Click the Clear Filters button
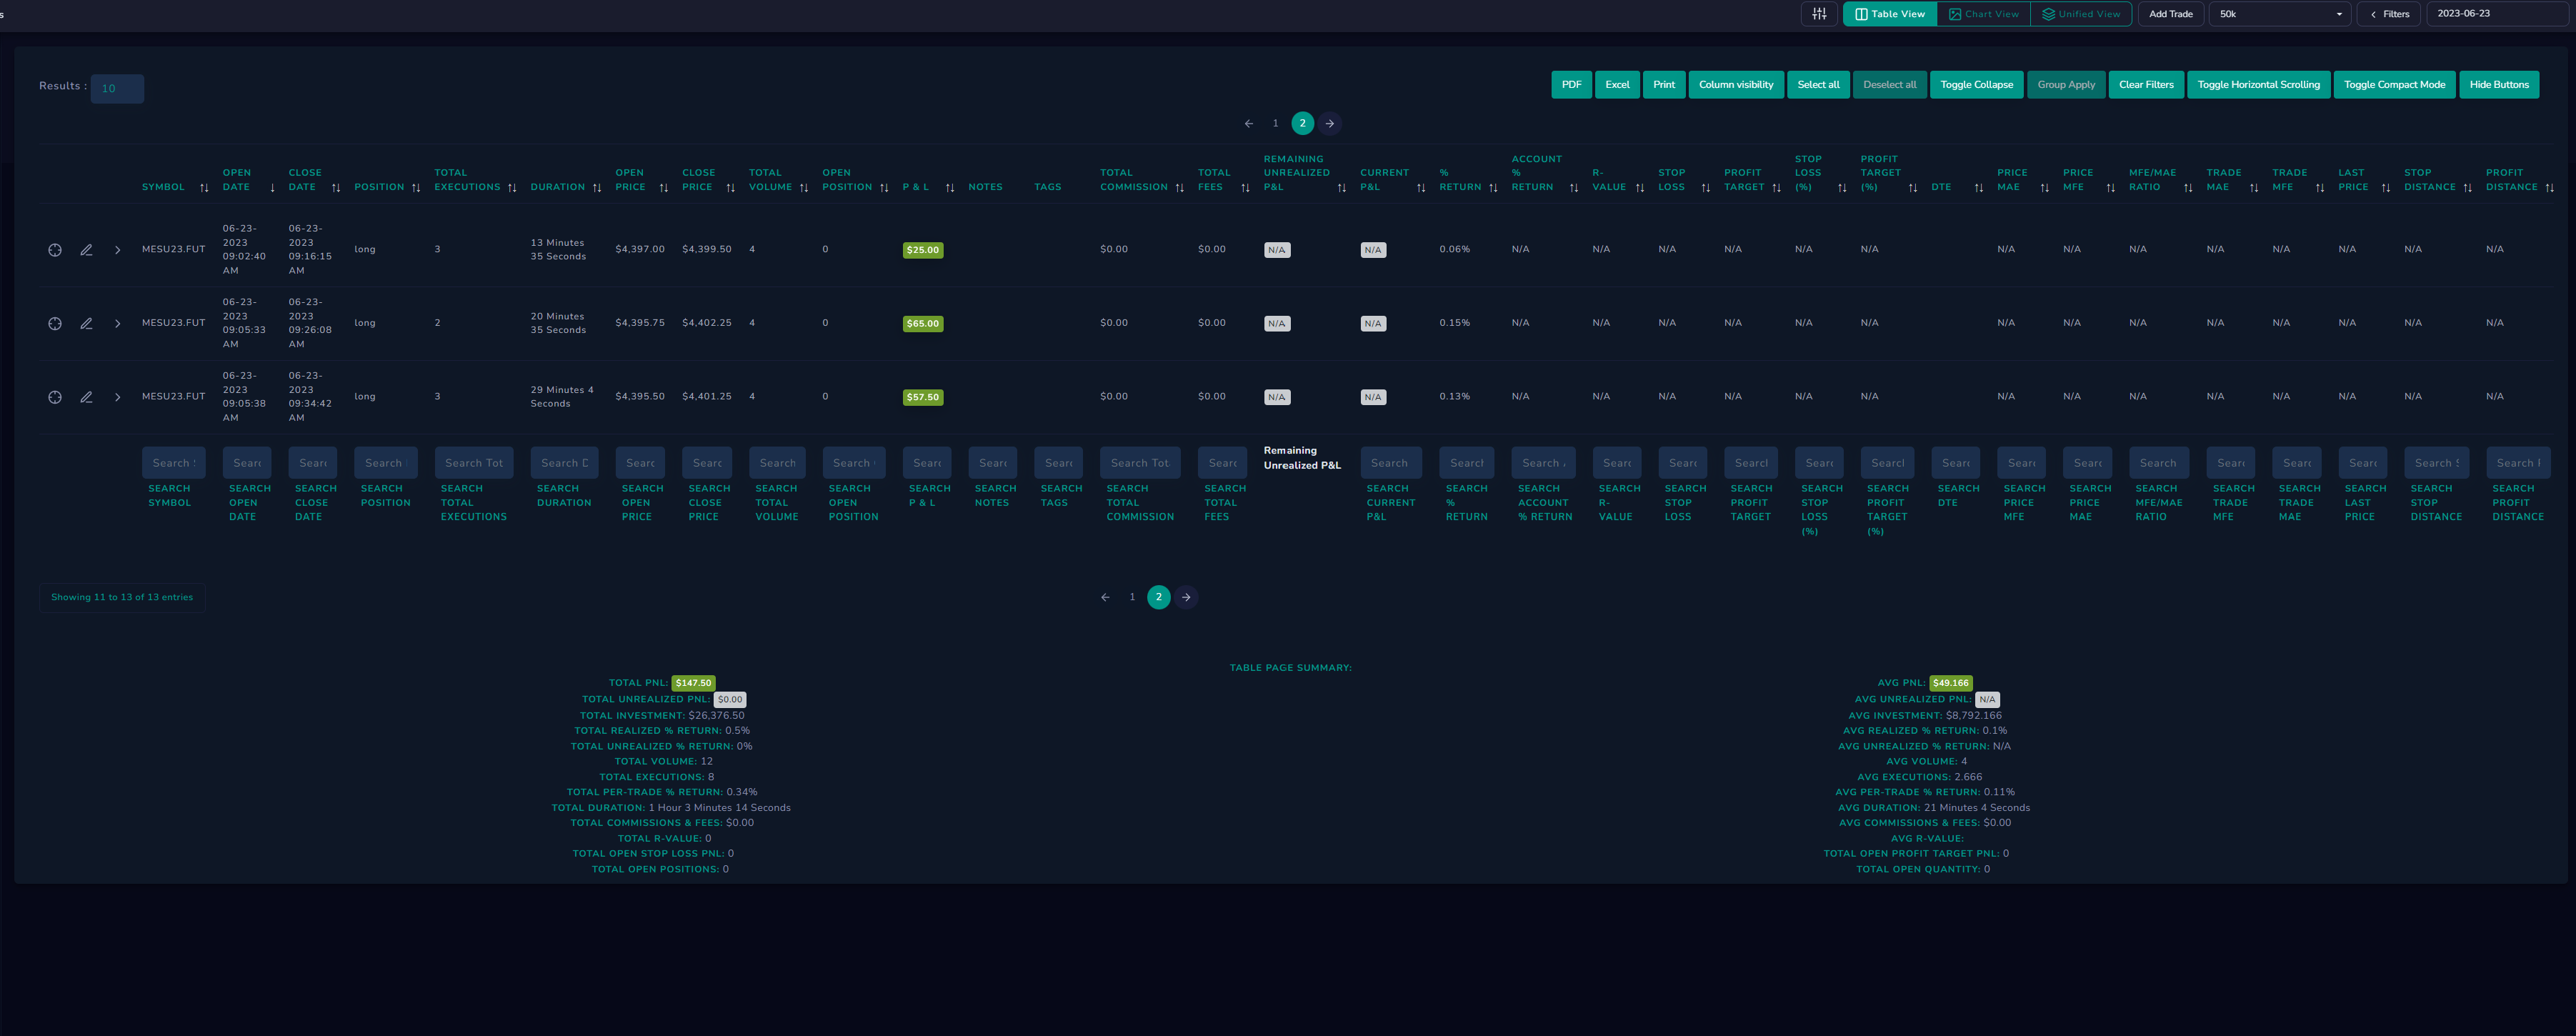This screenshot has width=2576, height=1036. coord(2146,85)
